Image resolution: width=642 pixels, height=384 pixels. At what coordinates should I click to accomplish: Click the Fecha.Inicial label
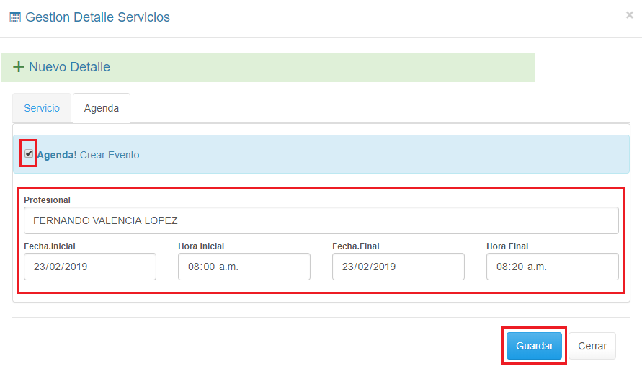pyautogui.click(x=50, y=246)
